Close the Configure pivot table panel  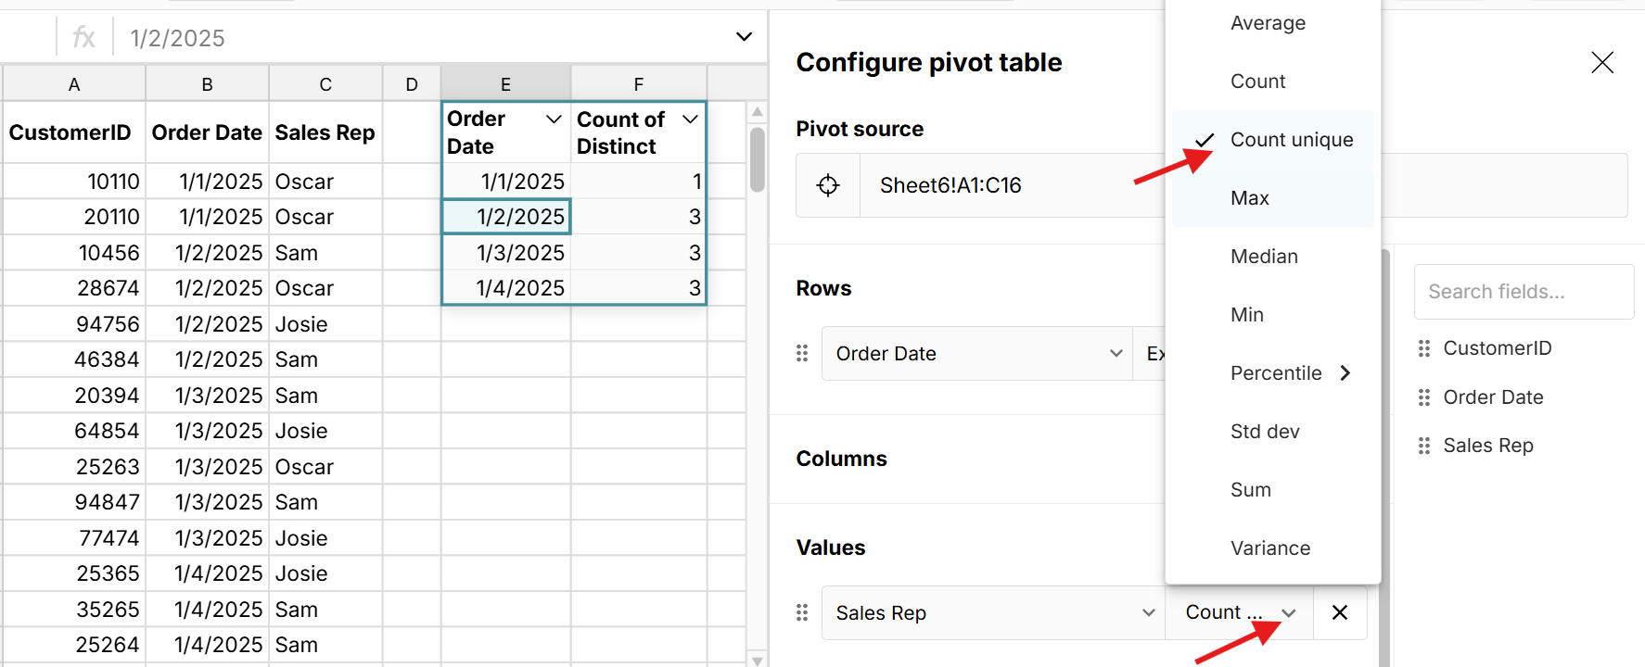[x=1601, y=62]
